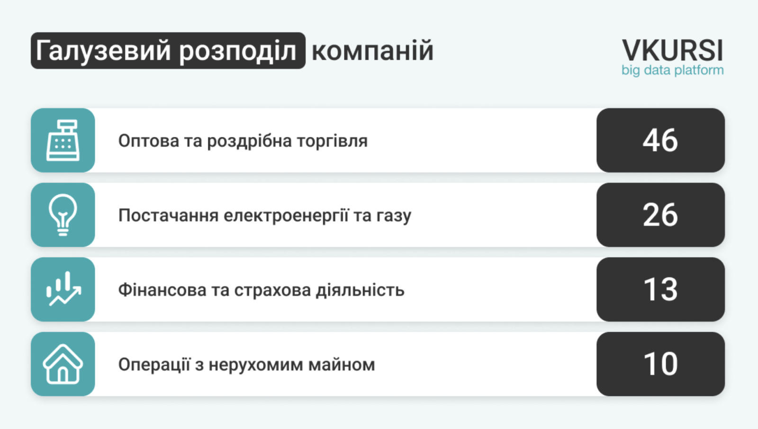Click the teal tile behind the house
The image size is (758, 429).
coord(63,364)
